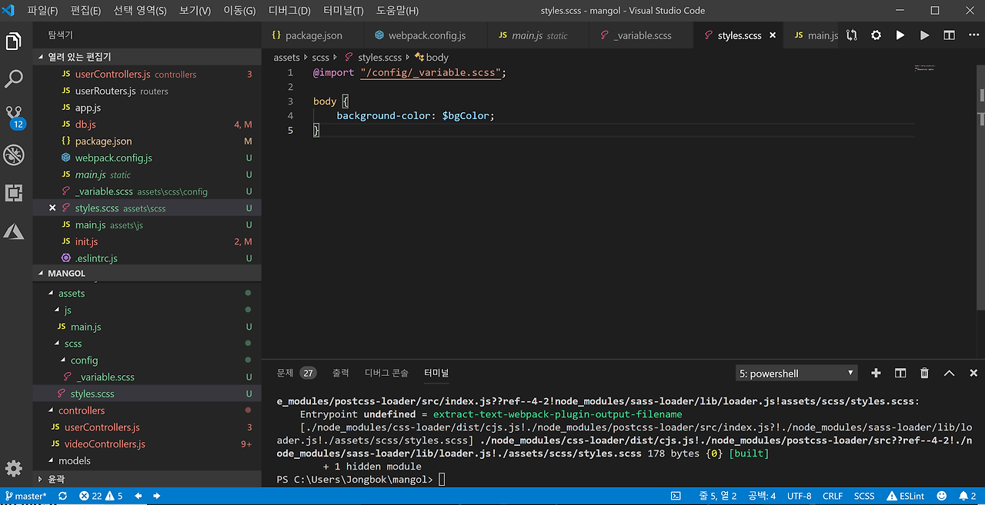Toggle maximized terminal panel size
This screenshot has width=985, height=505.
coord(950,373)
